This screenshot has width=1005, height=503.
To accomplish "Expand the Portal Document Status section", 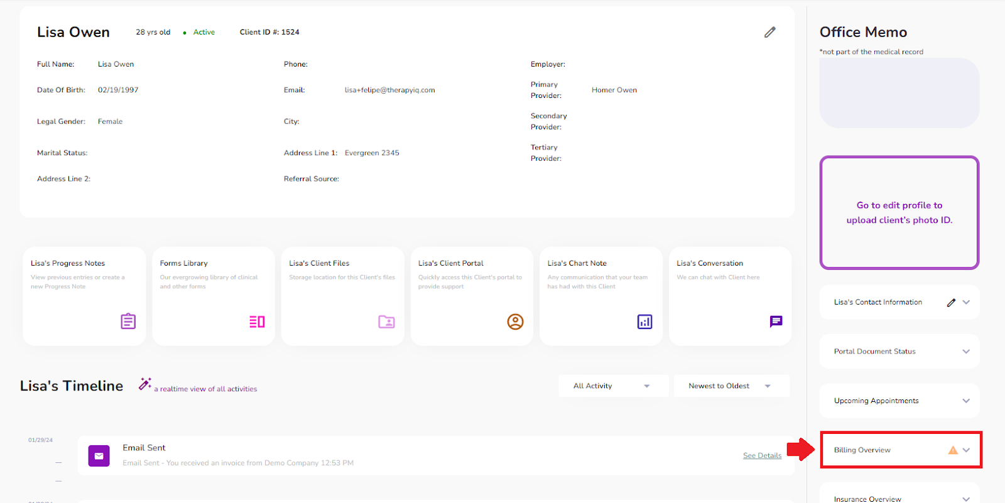I will tap(966, 352).
